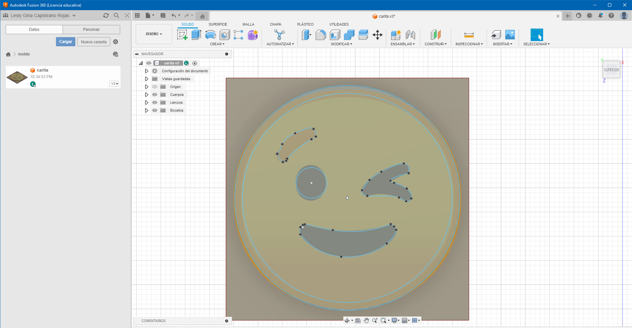Expand Configuración del documento node
This screenshot has width=632, height=328.
[147, 71]
